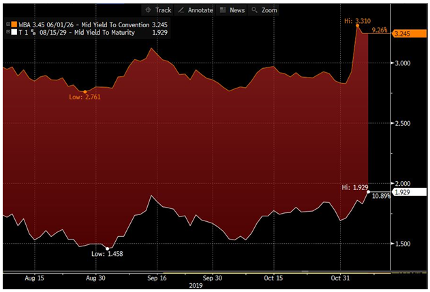Select the 9.26% change label
Viewport: 430px width, 292px height.
[380, 30]
